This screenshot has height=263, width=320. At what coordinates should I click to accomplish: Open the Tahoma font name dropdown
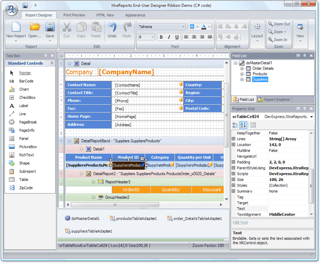coord(183,27)
